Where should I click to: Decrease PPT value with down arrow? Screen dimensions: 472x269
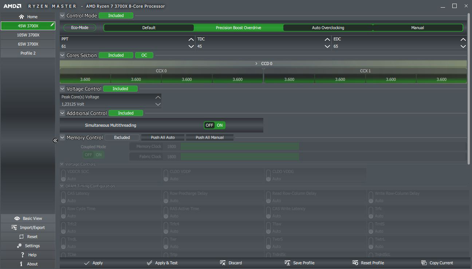191,46
